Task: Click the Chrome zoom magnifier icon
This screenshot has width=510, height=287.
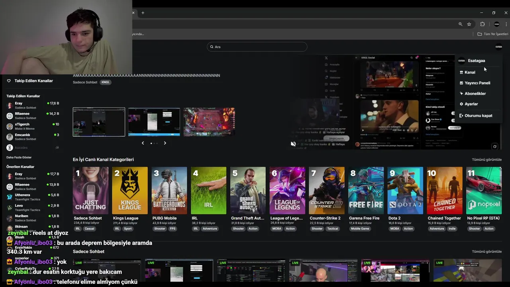Action: 460,24
